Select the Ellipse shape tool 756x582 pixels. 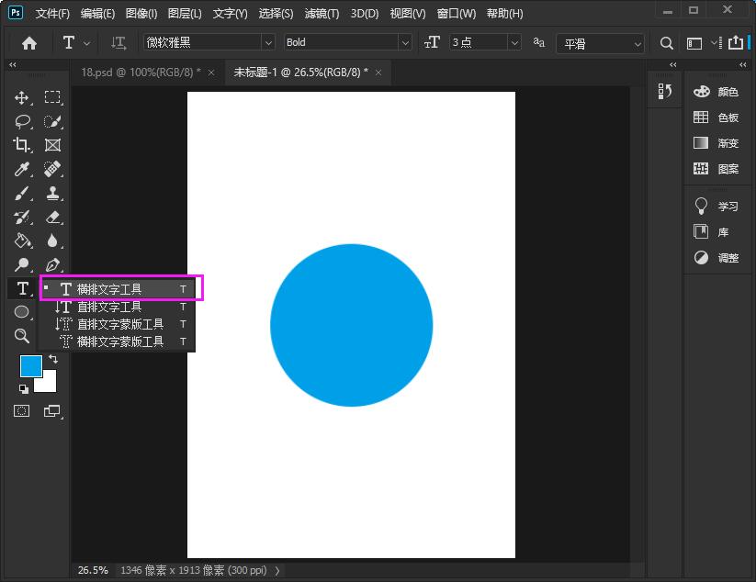tap(22, 312)
